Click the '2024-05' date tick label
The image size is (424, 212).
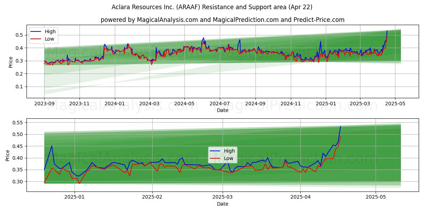pos(184,104)
